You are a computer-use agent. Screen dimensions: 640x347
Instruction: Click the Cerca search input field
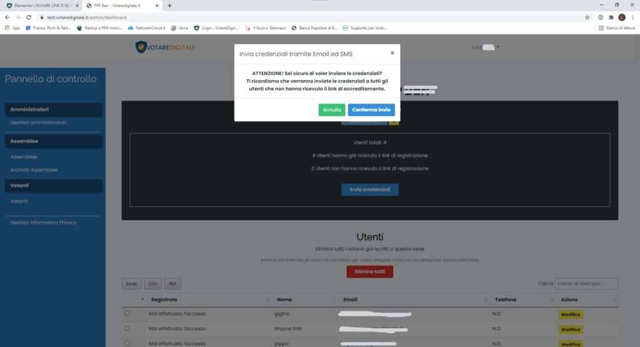pyautogui.click(x=586, y=284)
